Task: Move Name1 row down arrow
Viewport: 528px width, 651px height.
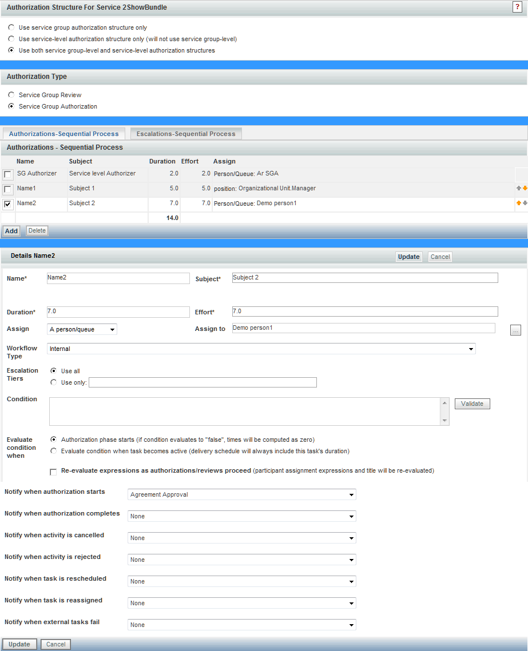Action: [525, 188]
